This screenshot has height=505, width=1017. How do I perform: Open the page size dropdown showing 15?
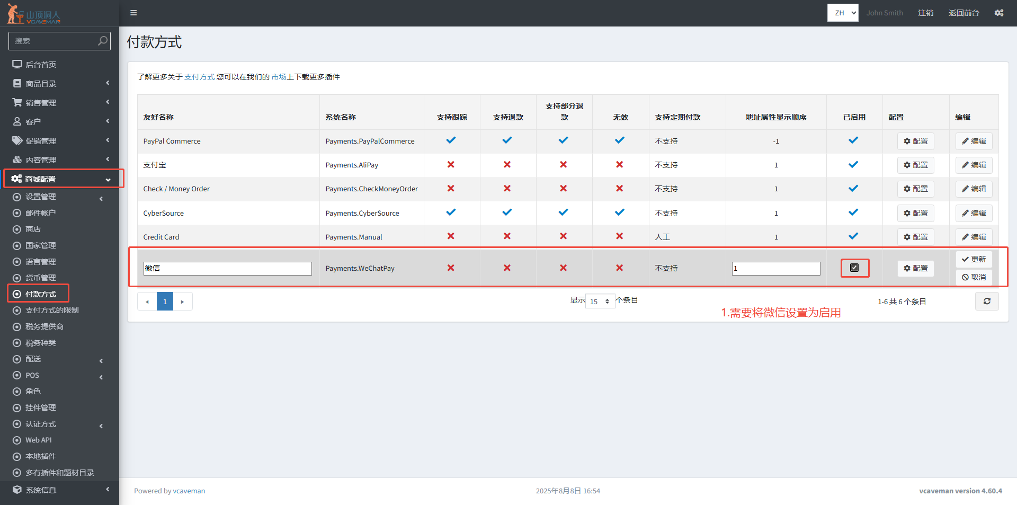[600, 302]
